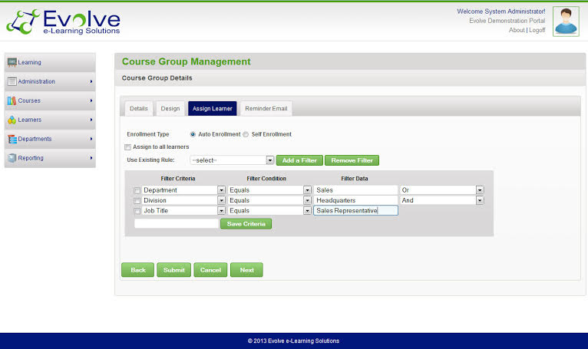588x349 pixels.
Task: Expand the Courses submenu arrow
Action: 91,100
